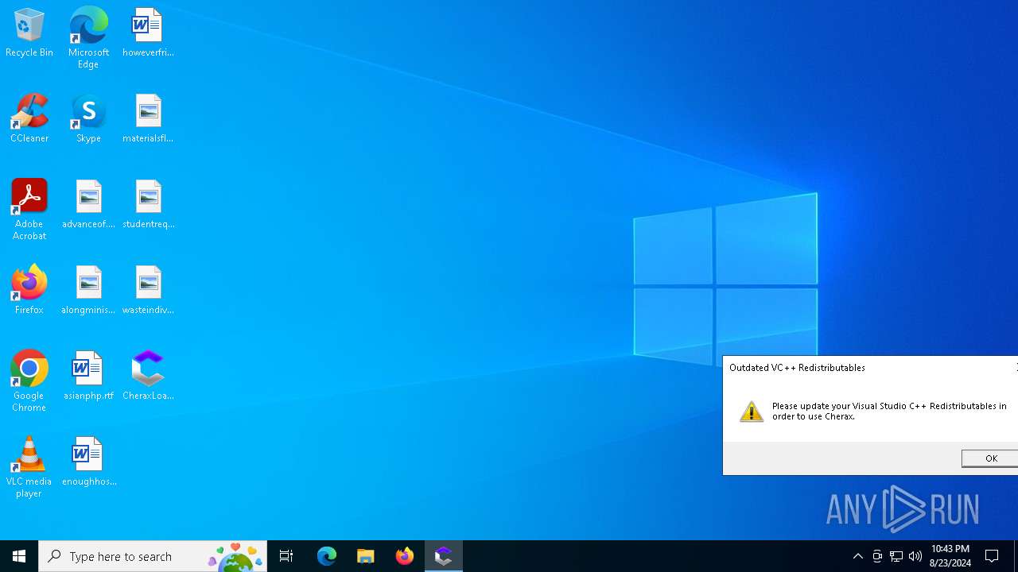Click the dialog message about updating Redistributables
Image resolution: width=1018 pixels, height=572 pixels.
[889, 411]
